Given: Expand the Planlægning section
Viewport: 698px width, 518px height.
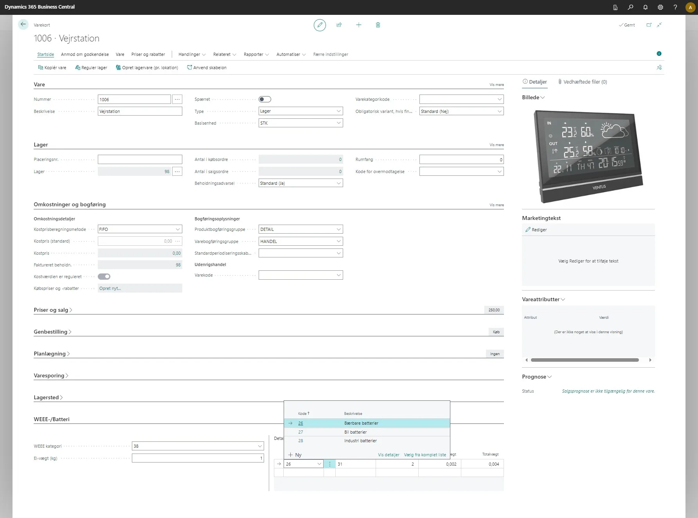Looking at the screenshot, I should point(52,354).
